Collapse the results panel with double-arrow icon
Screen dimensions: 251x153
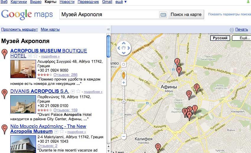point(108,29)
